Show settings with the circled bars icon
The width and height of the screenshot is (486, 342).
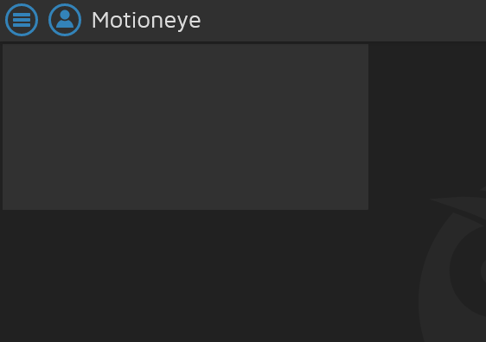pyautogui.click(x=22, y=20)
